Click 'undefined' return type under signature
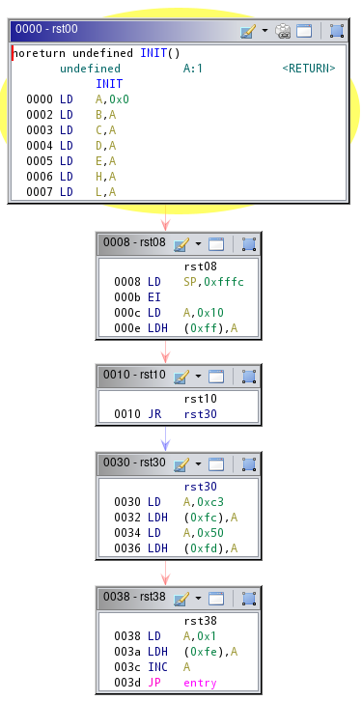Image resolution: width=362 pixels, height=701 pixels. [90, 69]
